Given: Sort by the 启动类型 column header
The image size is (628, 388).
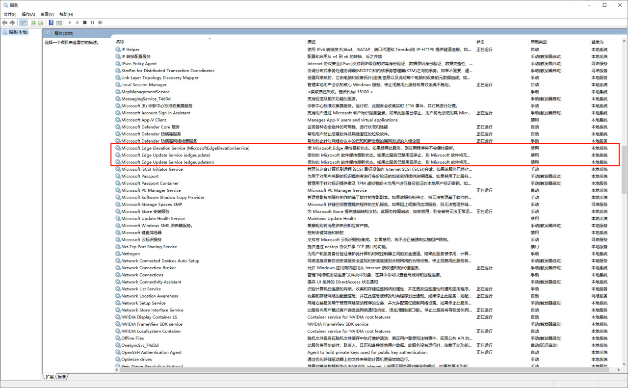Looking at the screenshot, I should click(559, 42).
